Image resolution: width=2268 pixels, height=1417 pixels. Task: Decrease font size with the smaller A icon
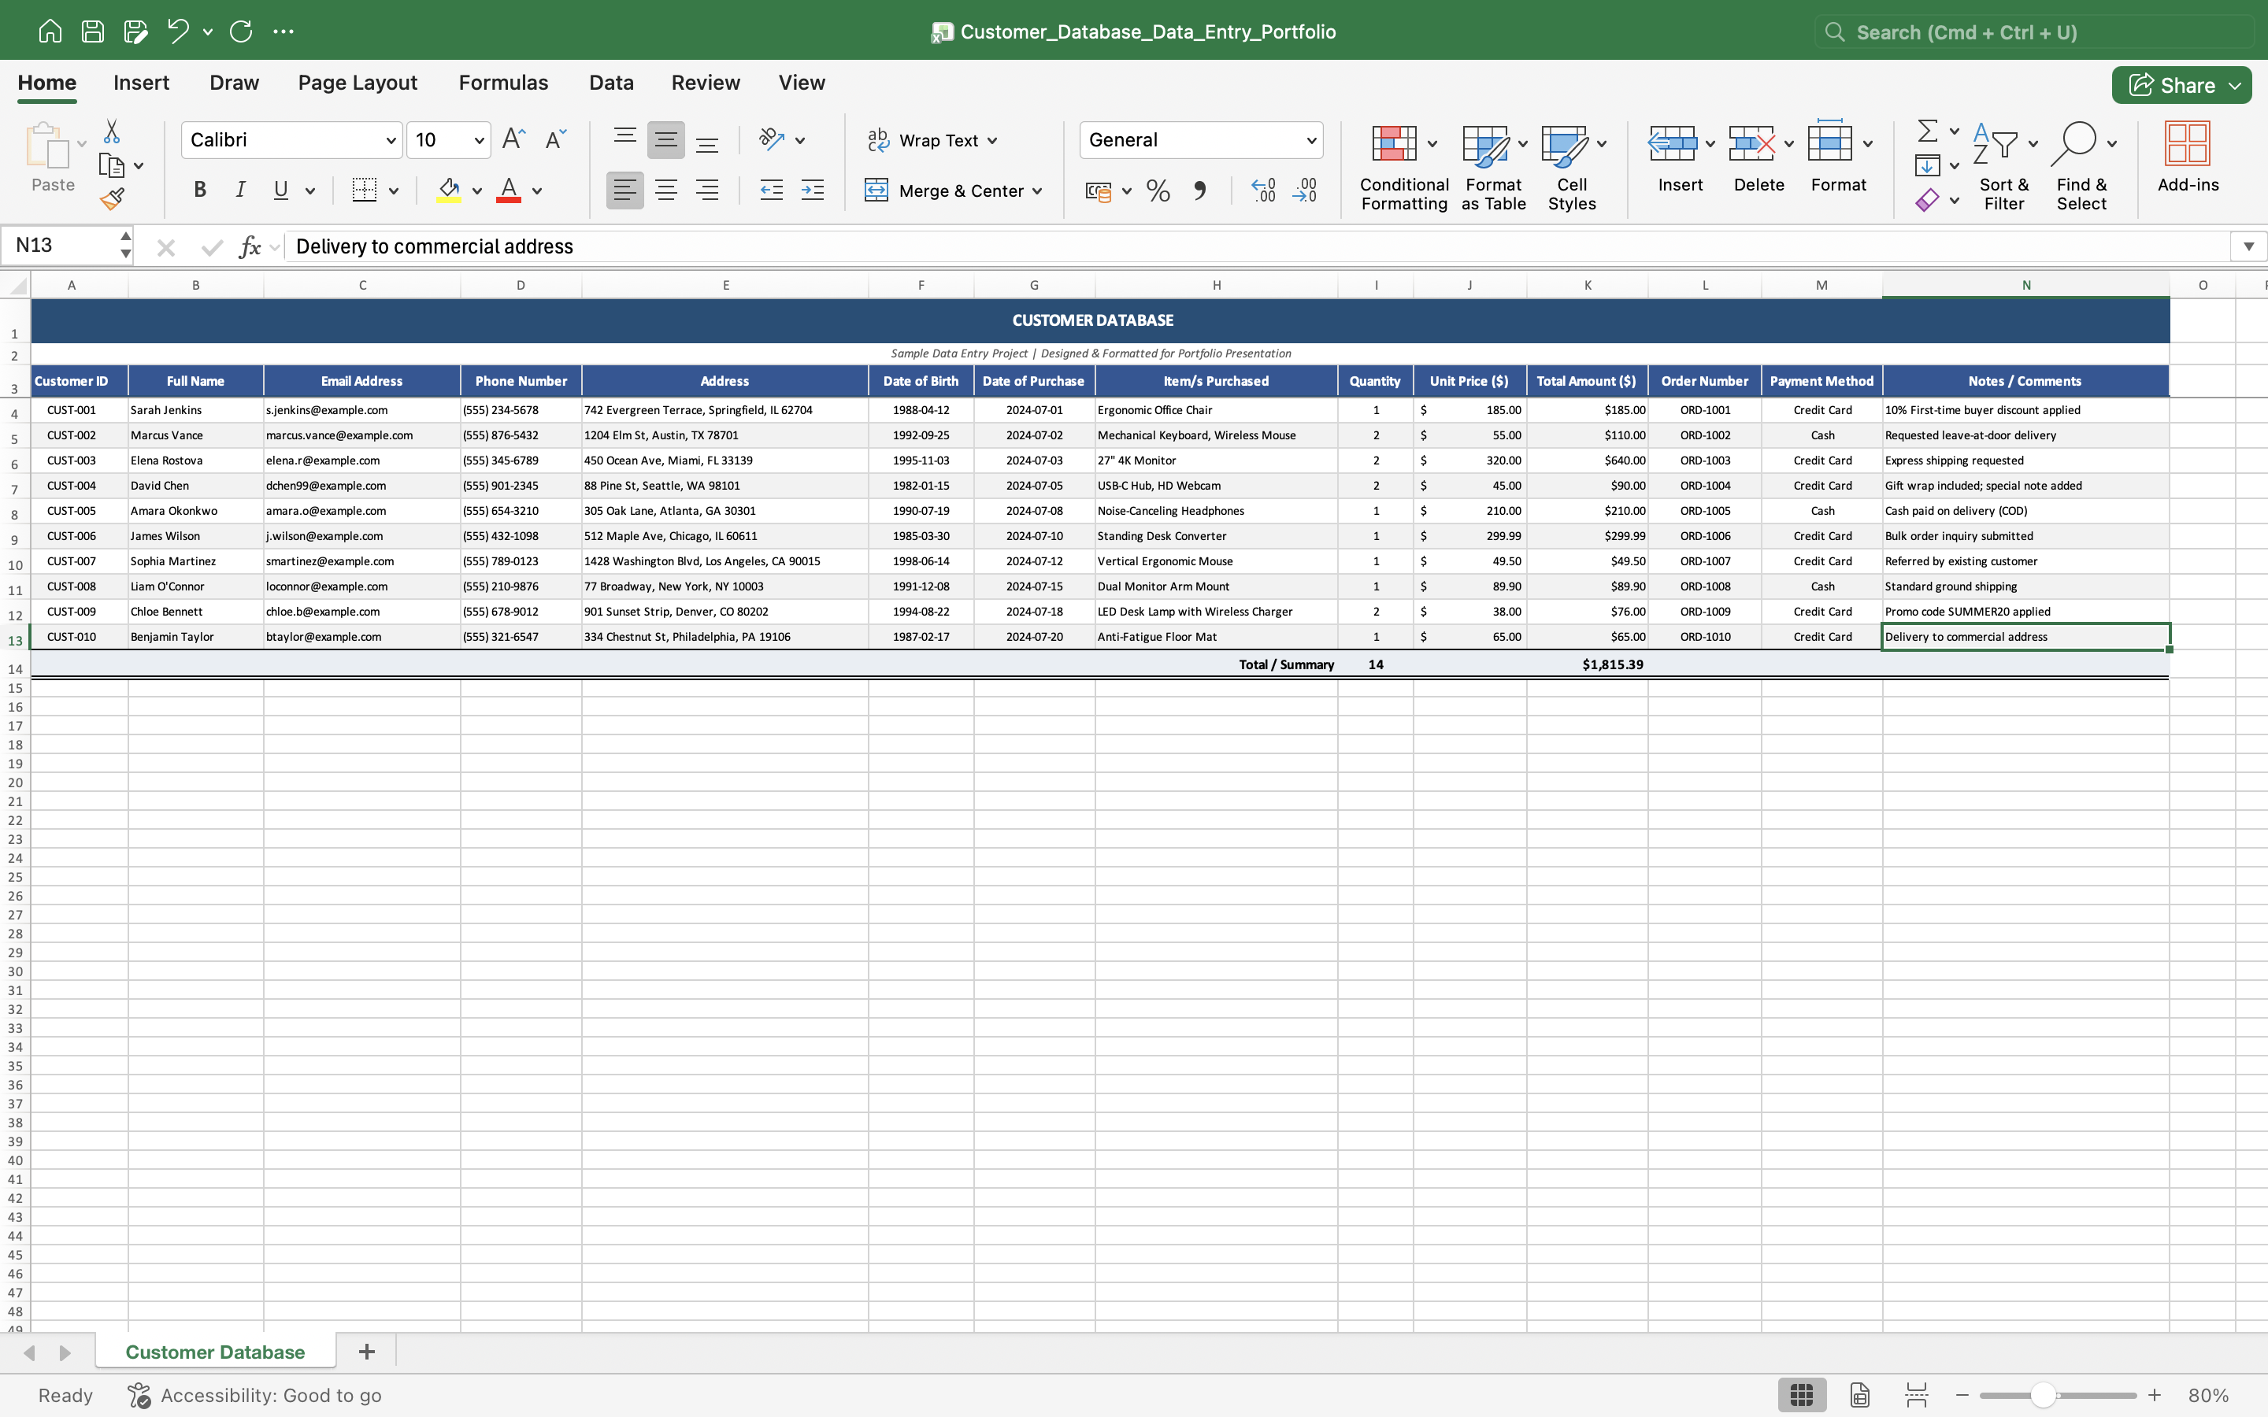pos(556,139)
